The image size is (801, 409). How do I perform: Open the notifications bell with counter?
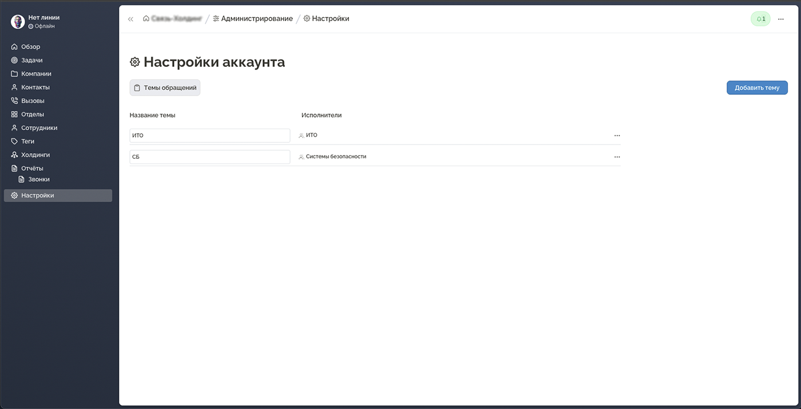pos(760,18)
